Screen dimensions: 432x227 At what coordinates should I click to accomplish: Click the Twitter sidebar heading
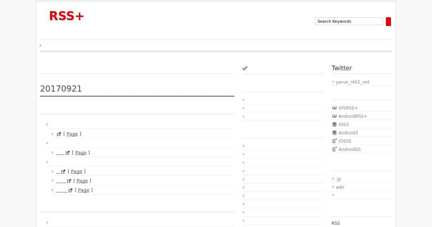342,68
